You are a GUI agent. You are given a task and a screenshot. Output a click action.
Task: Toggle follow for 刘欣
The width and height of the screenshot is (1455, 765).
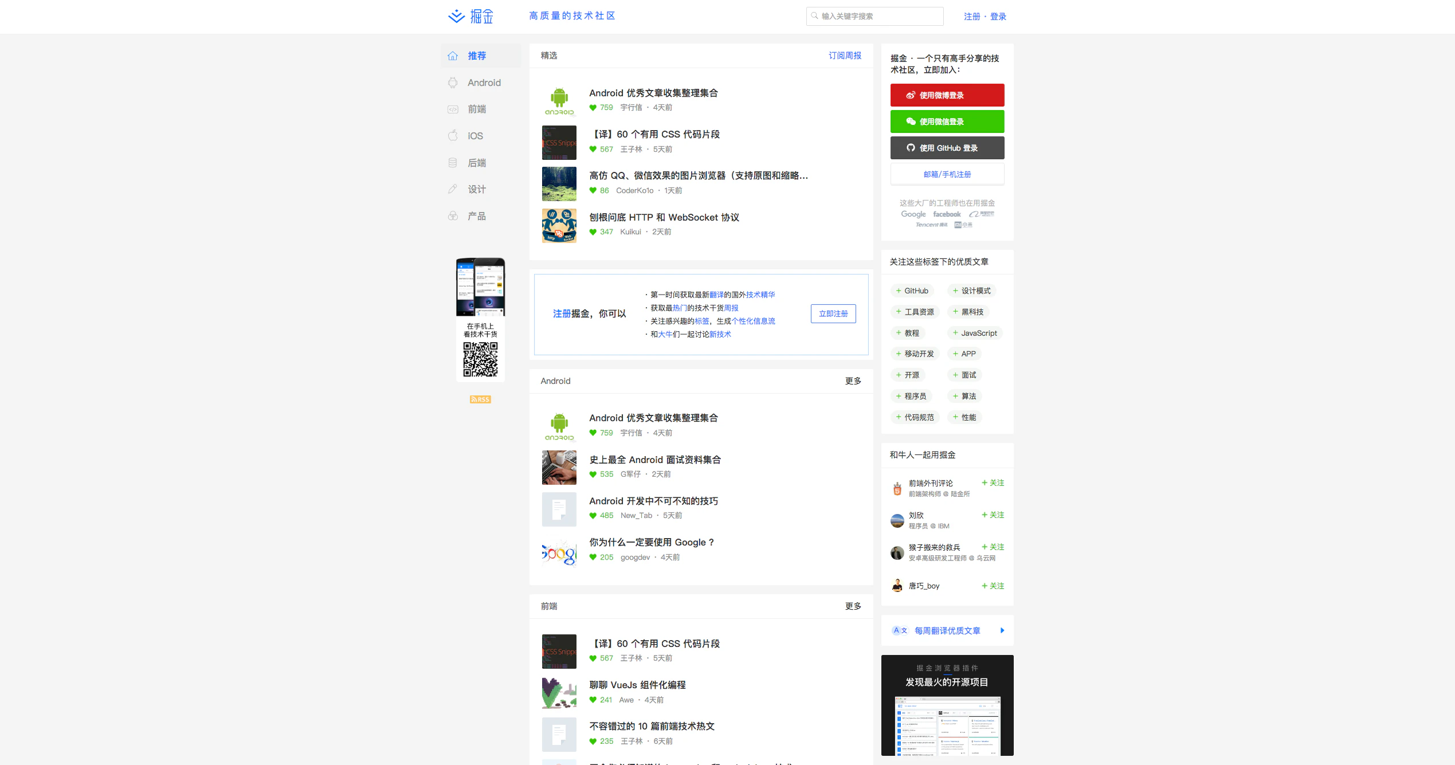pyautogui.click(x=993, y=515)
